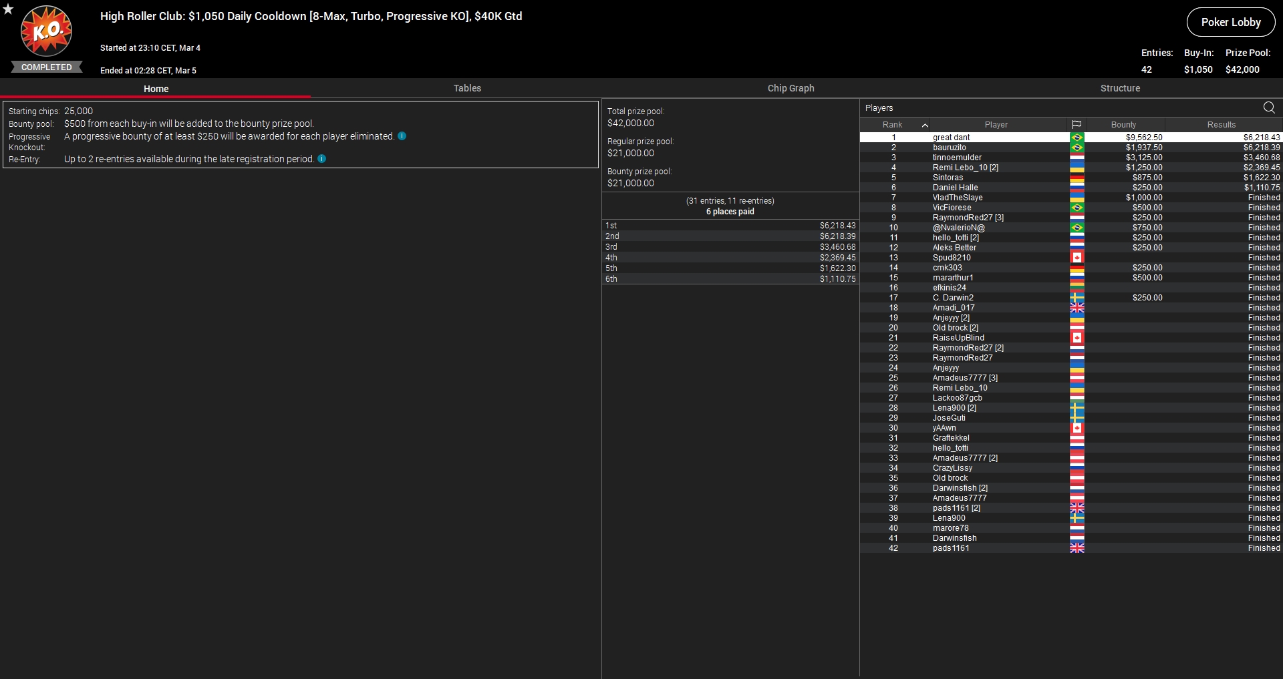Select player Lackoo87gcb
Screen dimensions: 1283x679
[x=1071, y=398]
